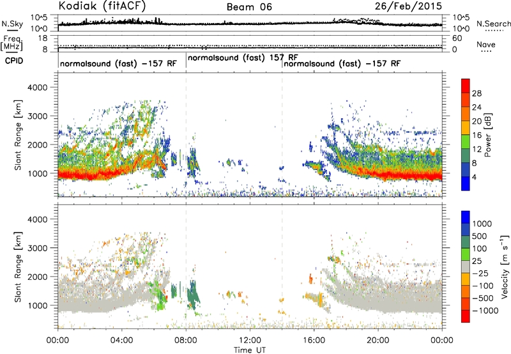Screen dimensions: 511x354
Task: Click the date '26/Feb/2015'
Action: click(408, 6)
